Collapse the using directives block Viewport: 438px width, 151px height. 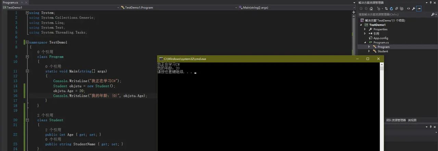(x=27, y=13)
